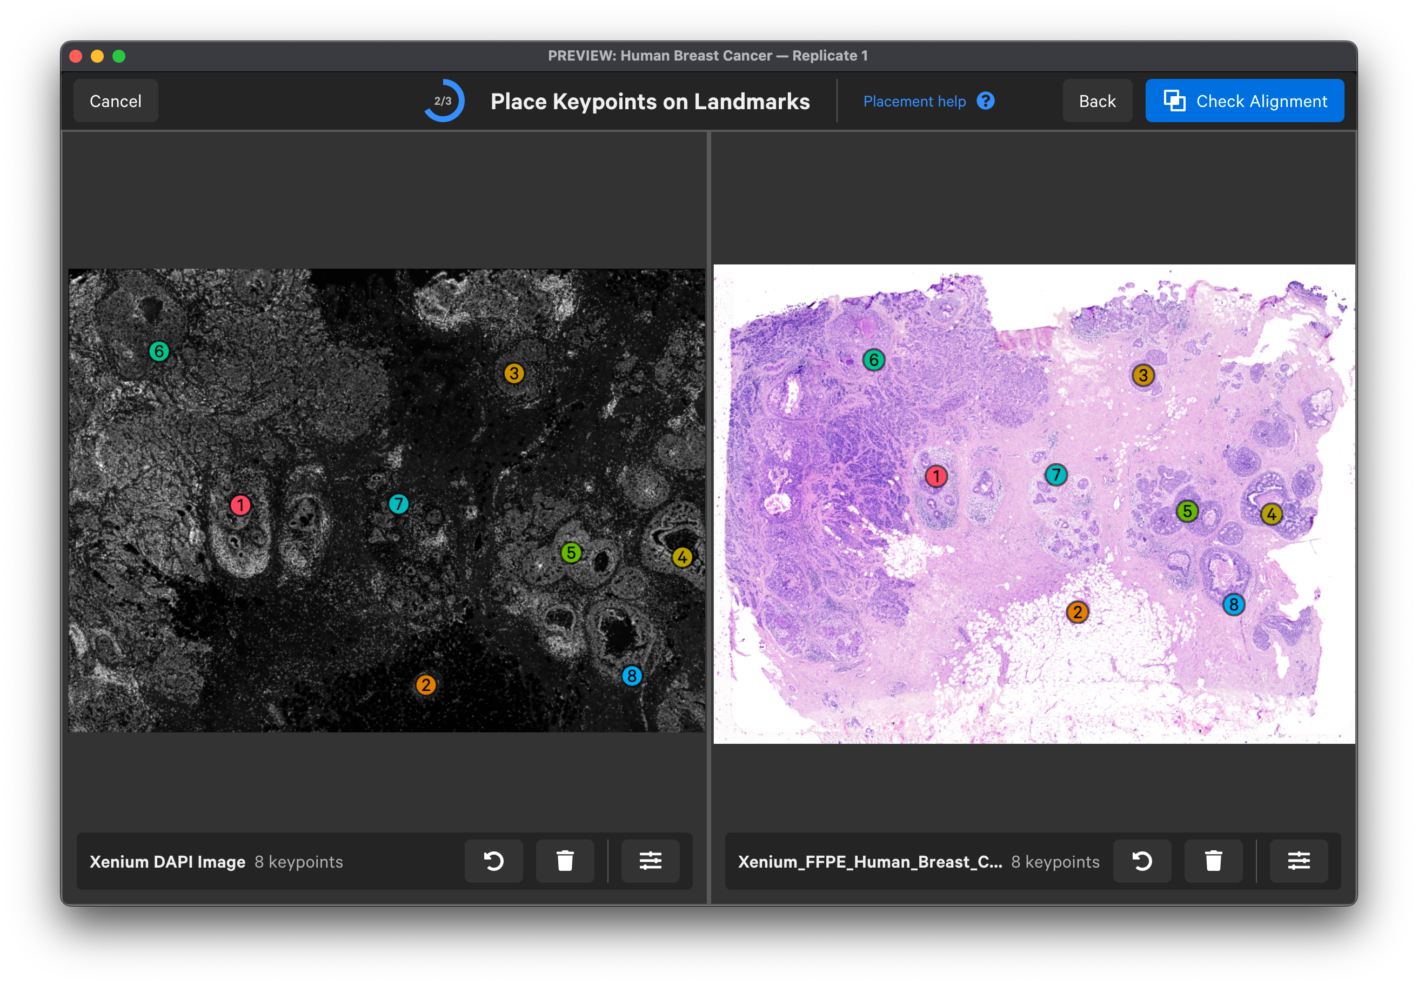Select keypoint 8 on H&E image
Viewport: 1418px width, 986px height.
click(x=1233, y=604)
